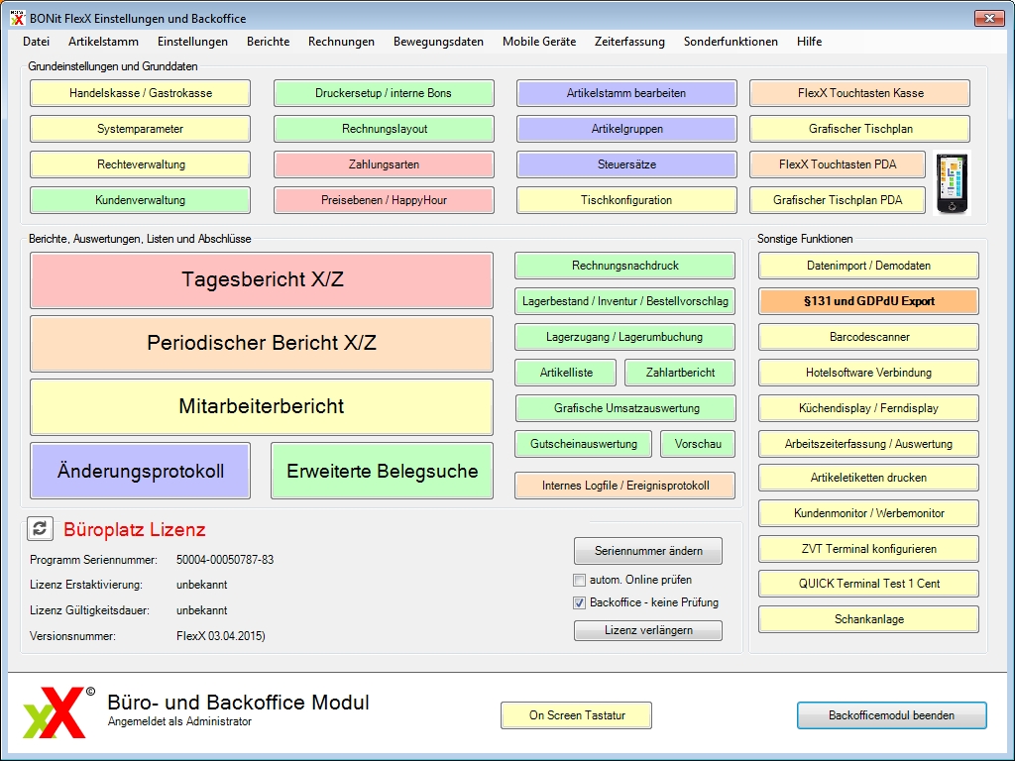
Task: Open Rechteverwaltung
Action: [x=141, y=164]
